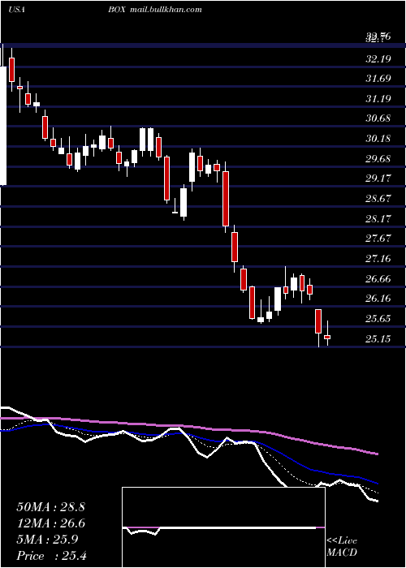Viewport: 406px width, 568px height.
Task: Click the 28.17 price axis label
Action: [x=378, y=218]
